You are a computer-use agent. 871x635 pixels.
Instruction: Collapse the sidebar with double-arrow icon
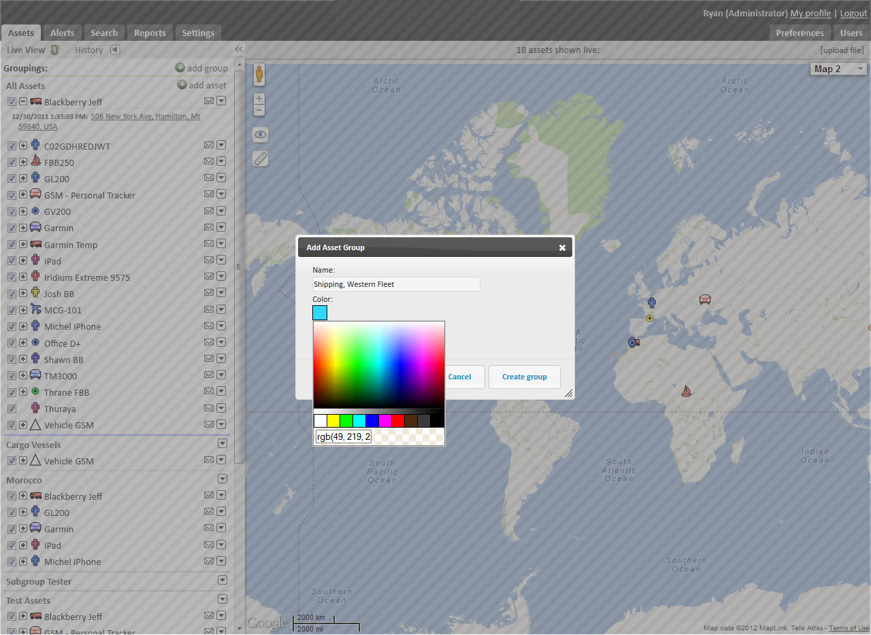coord(239,50)
